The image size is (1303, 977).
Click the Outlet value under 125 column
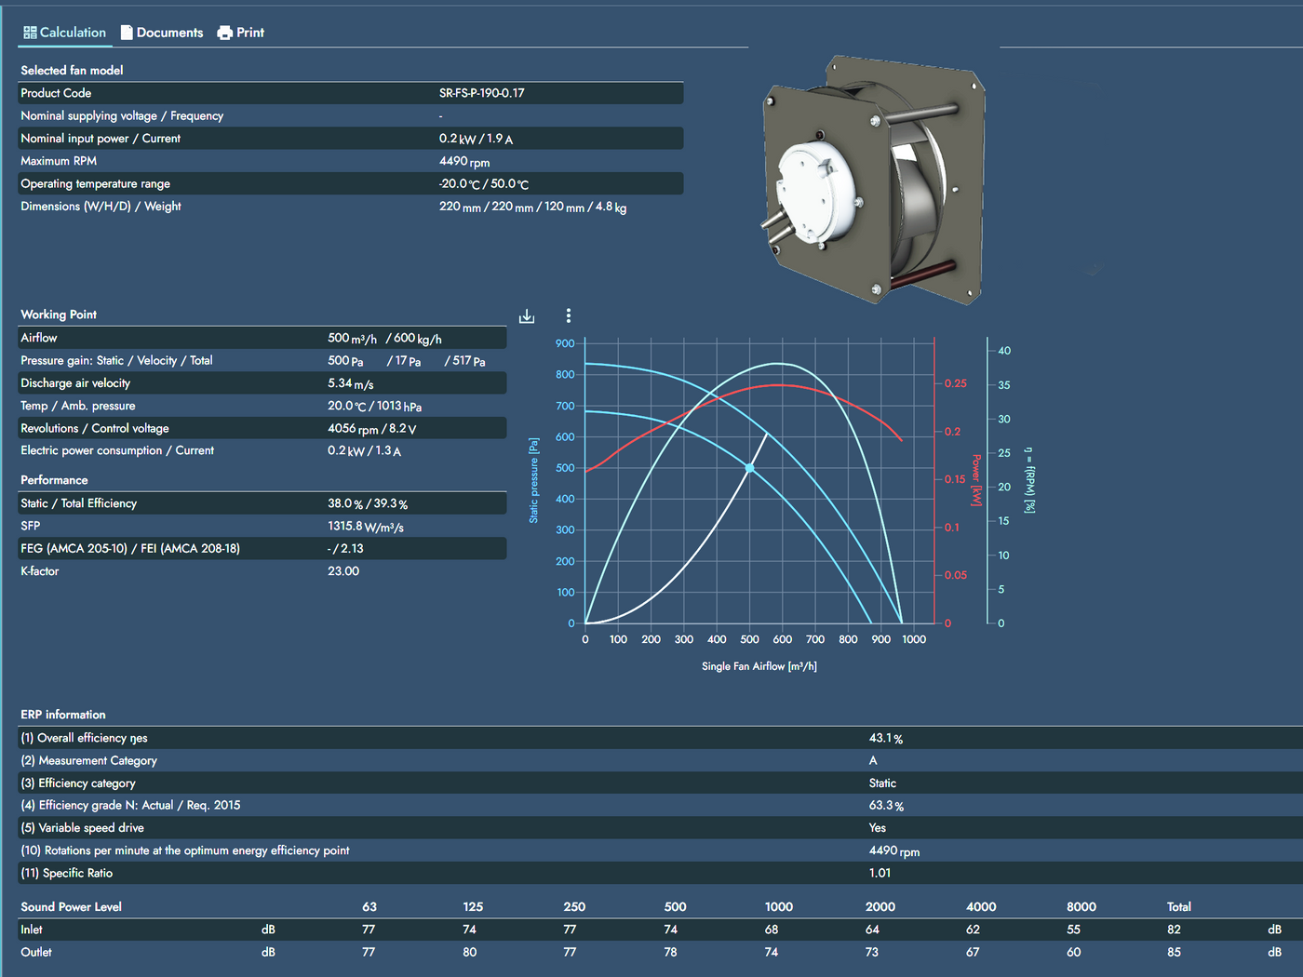point(470,952)
